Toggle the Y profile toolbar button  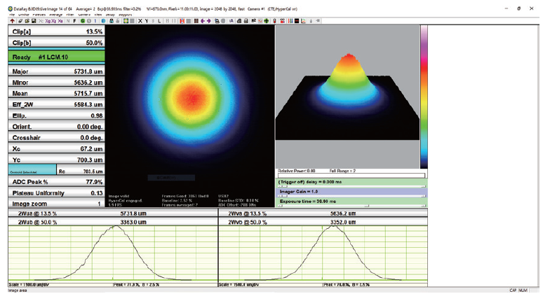(x=146, y=21)
